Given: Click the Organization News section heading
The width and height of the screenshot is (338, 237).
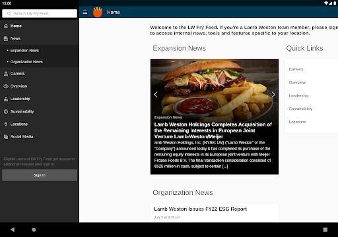Looking at the screenshot, I should [x=183, y=192].
